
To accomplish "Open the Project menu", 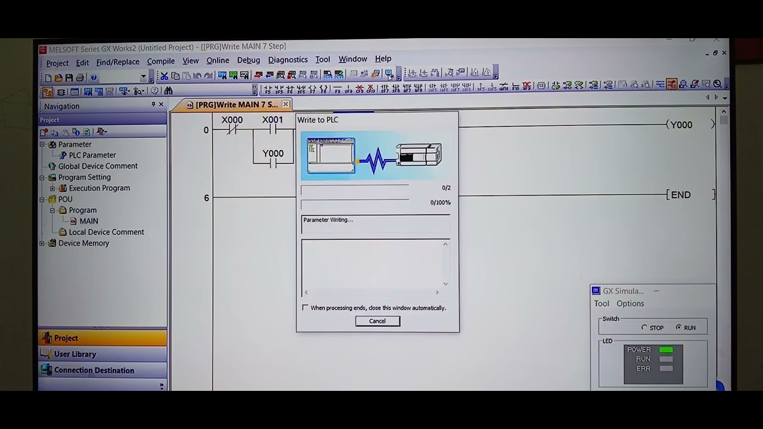I will 57,63.
